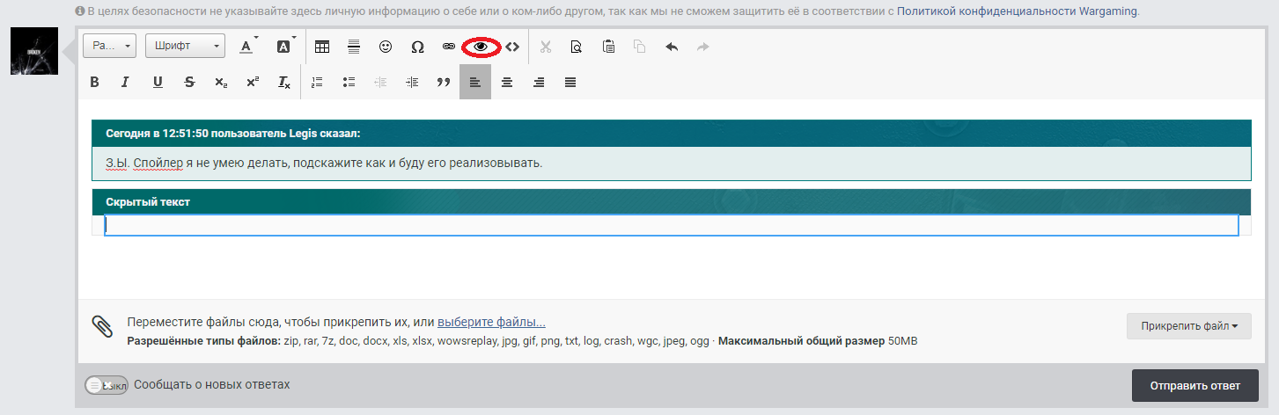The height and width of the screenshot is (415, 1279).
Task: Insert a numbered list
Action: point(318,82)
